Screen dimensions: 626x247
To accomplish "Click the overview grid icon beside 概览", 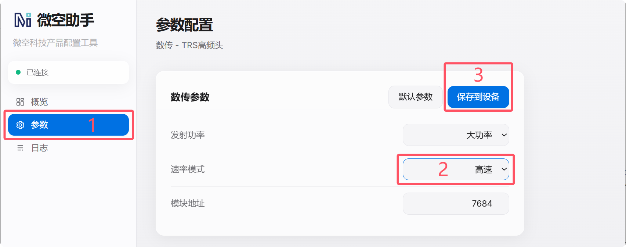I will 20,102.
